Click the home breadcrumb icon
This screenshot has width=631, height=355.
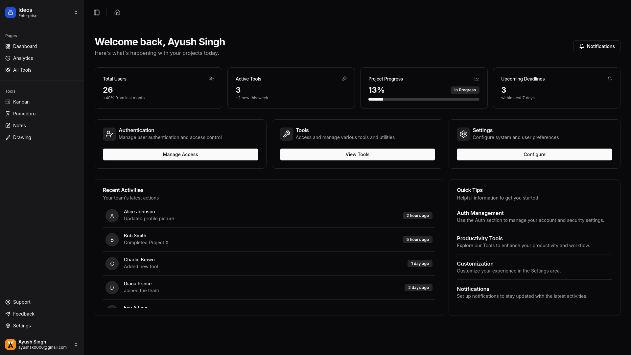pyautogui.click(x=117, y=12)
